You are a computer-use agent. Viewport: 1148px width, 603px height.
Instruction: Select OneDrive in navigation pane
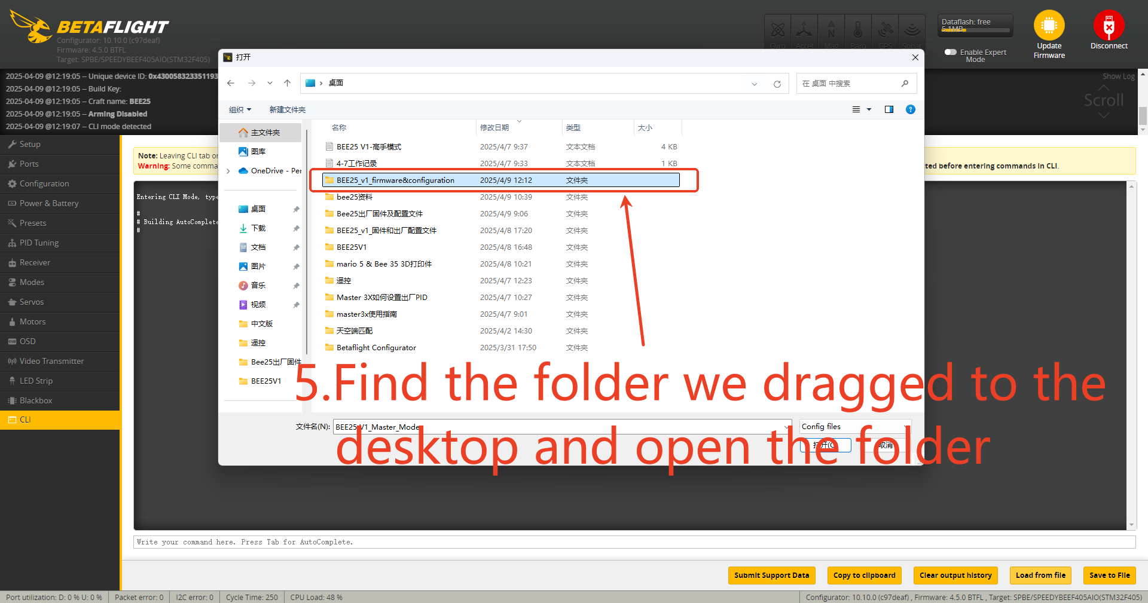click(269, 171)
